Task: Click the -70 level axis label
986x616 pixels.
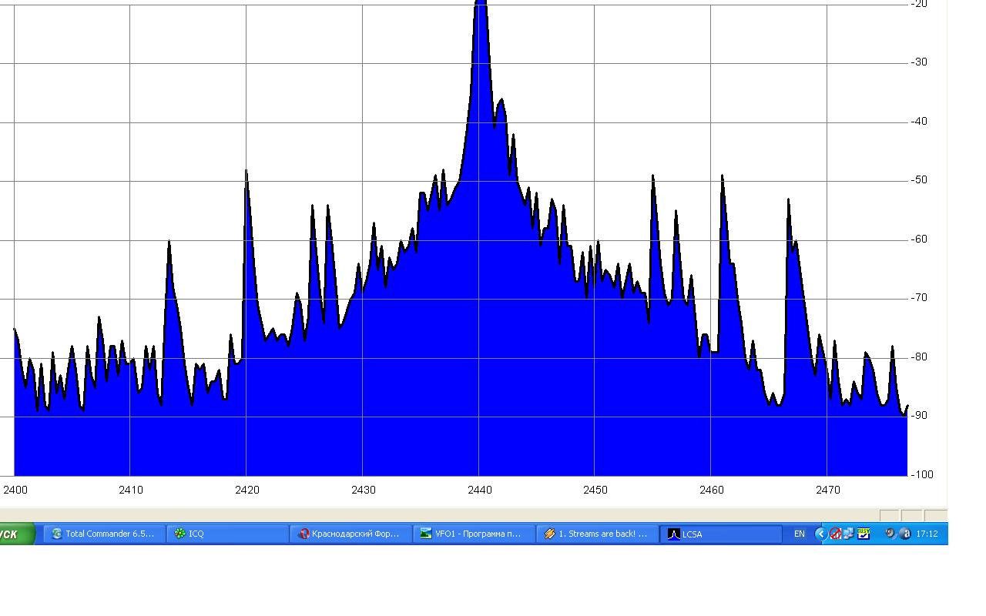Action: (x=919, y=298)
